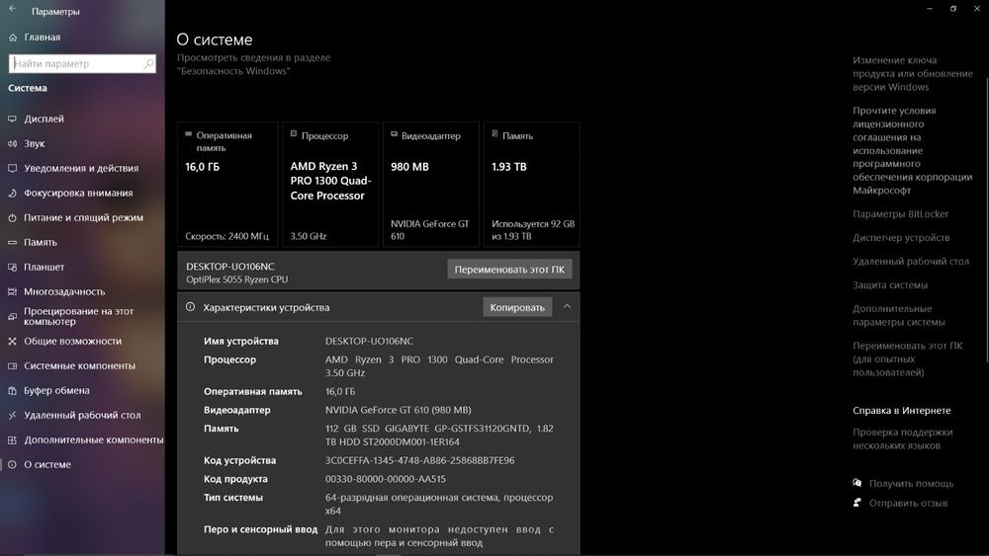Click the Многозадачность icon
This screenshot has height=556, width=989.
(x=12, y=291)
